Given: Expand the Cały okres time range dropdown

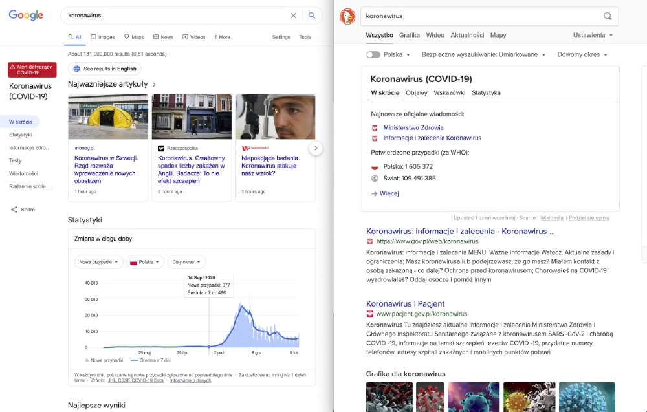Looking at the screenshot, I should point(186,262).
